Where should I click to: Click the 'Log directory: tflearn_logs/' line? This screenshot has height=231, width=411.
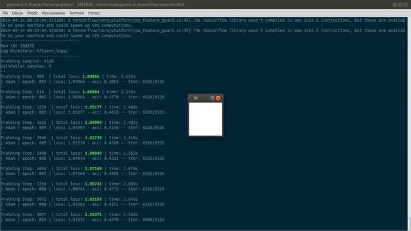(34, 51)
